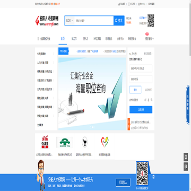Expand the 人力 | 行政 | 管理 category row

(x=46, y=63)
